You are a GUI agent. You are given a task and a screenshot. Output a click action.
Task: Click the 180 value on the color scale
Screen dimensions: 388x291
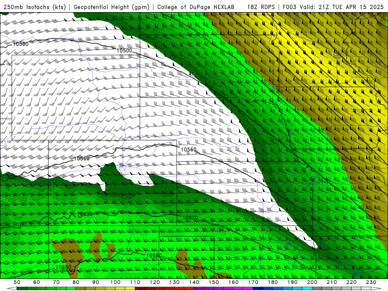tap(273, 282)
